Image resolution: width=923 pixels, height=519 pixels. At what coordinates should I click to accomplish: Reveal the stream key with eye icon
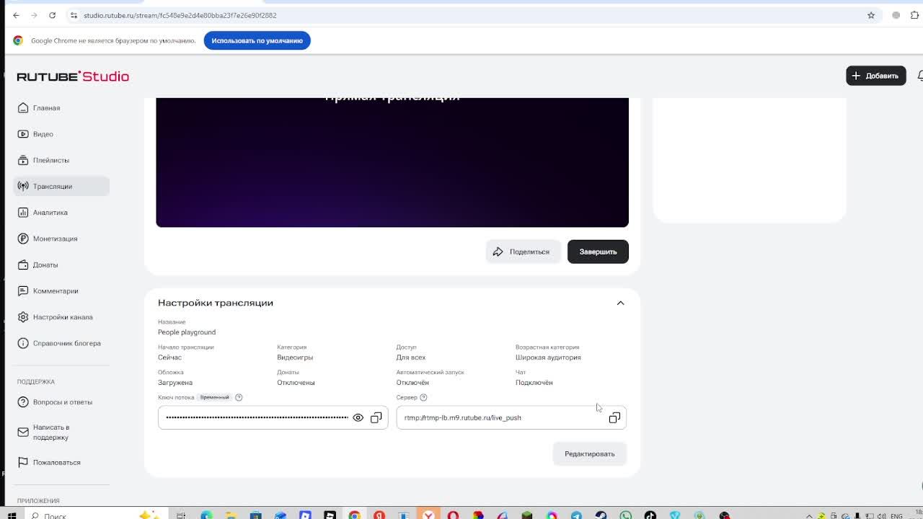(358, 418)
